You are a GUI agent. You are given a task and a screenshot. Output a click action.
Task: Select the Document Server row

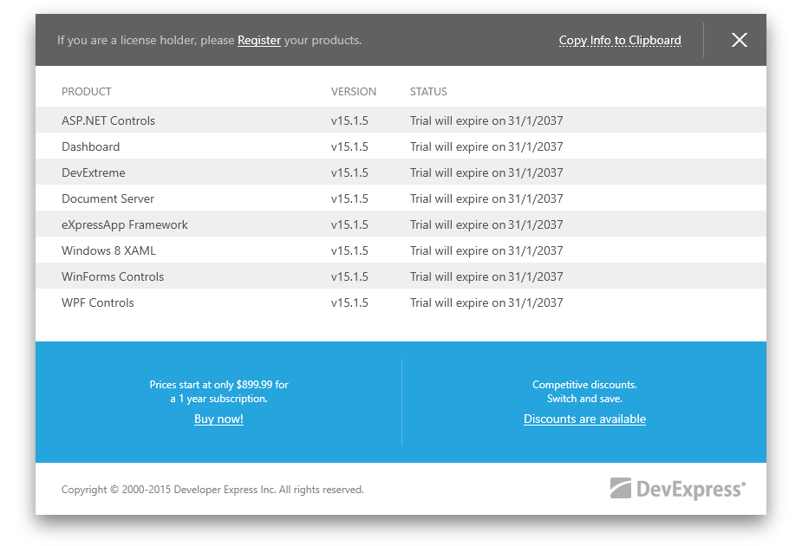pos(108,198)
